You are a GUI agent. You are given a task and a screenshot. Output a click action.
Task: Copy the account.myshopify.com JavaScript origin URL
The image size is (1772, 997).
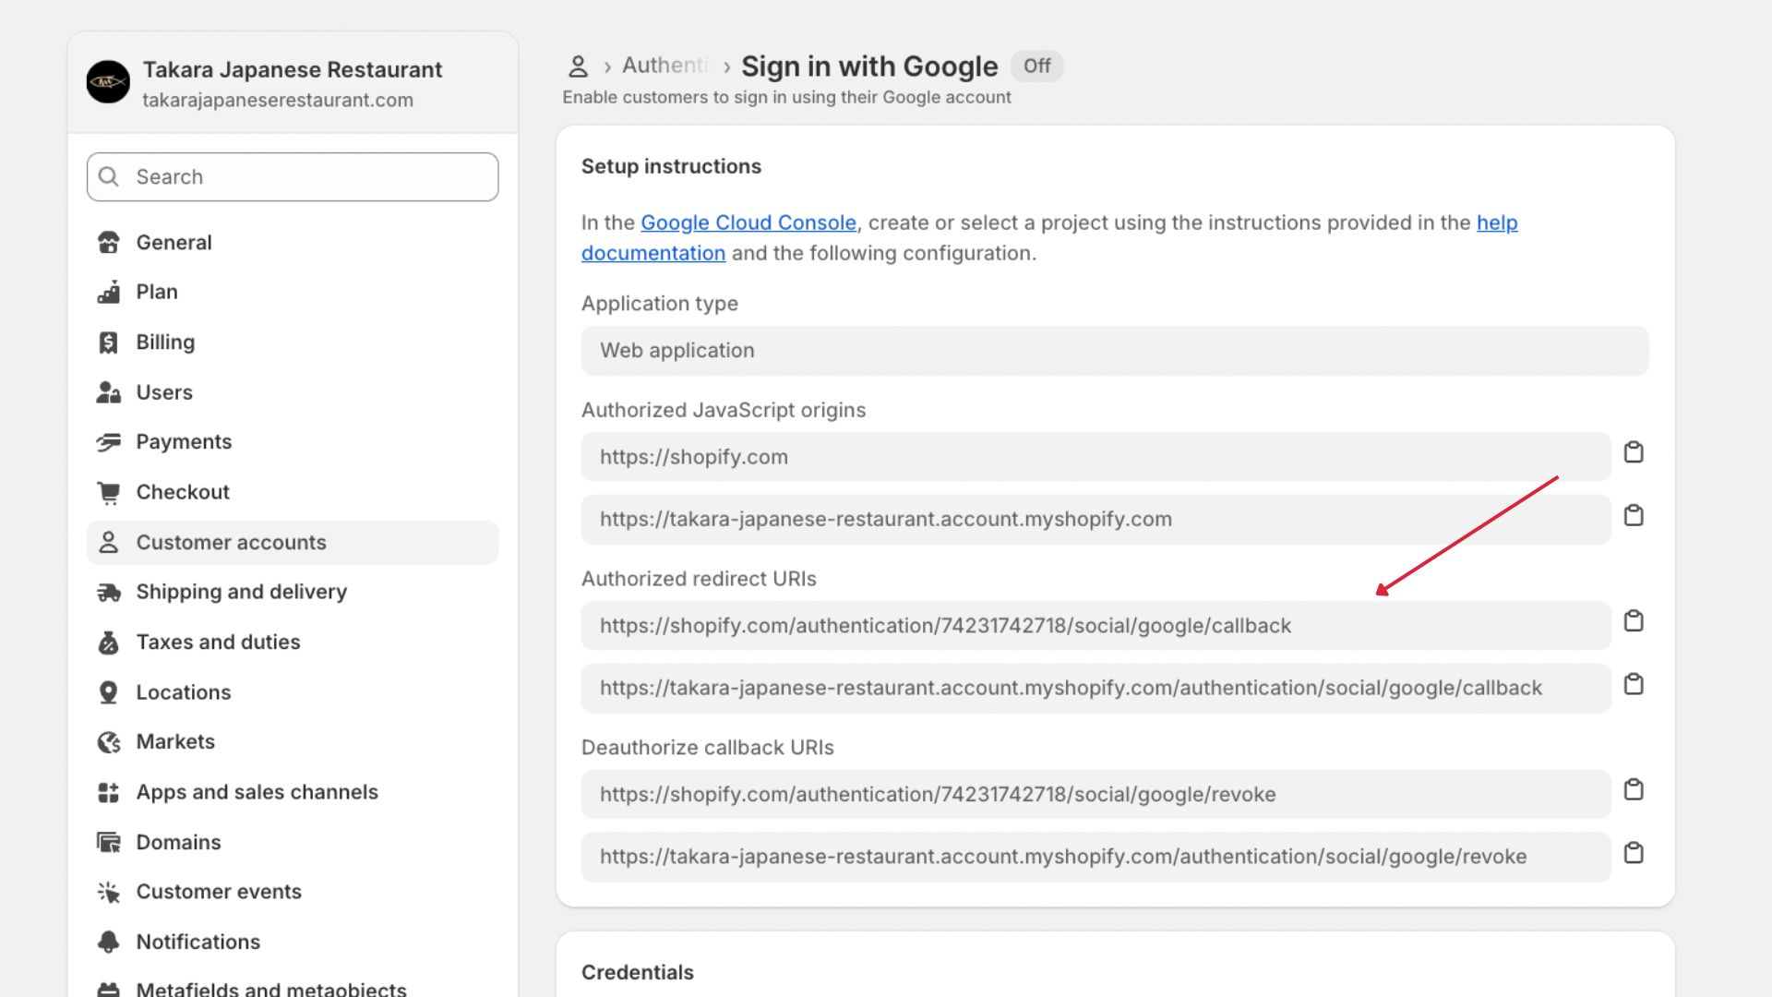1634,515
